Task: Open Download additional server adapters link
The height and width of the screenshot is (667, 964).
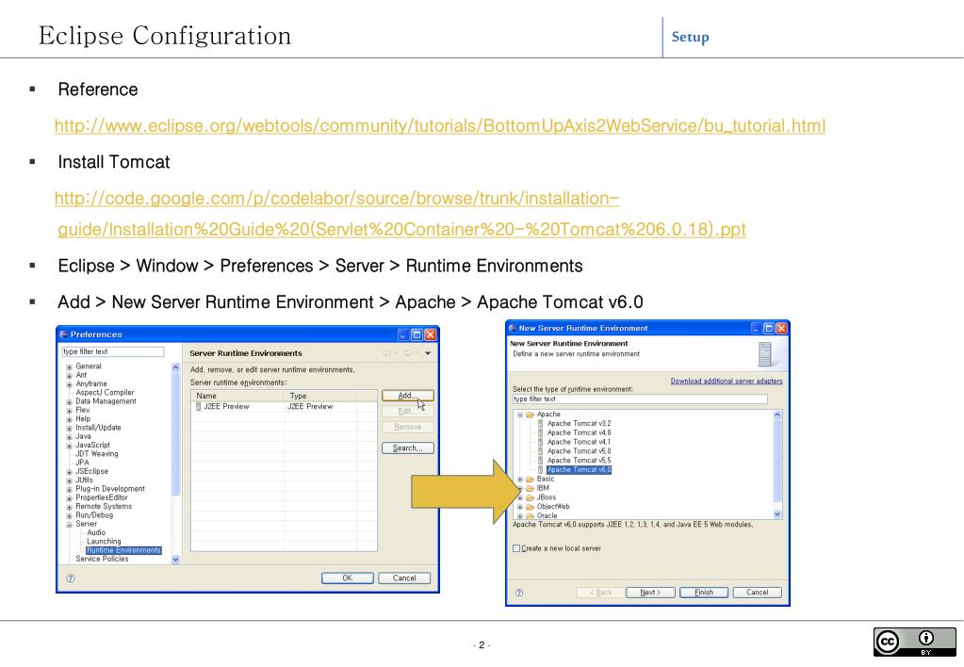Action: (727, 382)
